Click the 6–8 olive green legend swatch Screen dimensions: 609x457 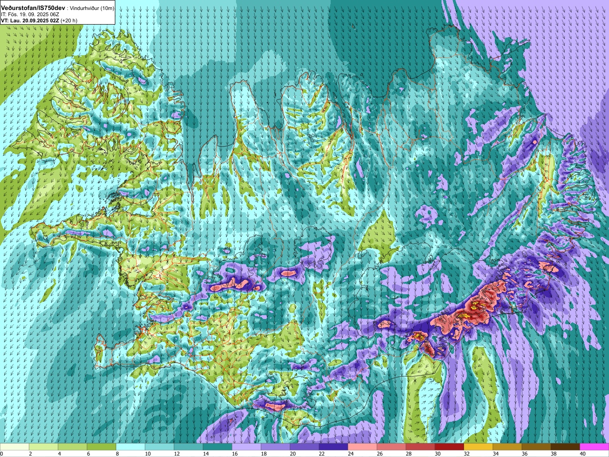point(102,447)
